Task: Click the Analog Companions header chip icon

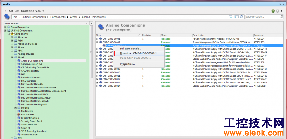Action: click(x=101, y=27)
